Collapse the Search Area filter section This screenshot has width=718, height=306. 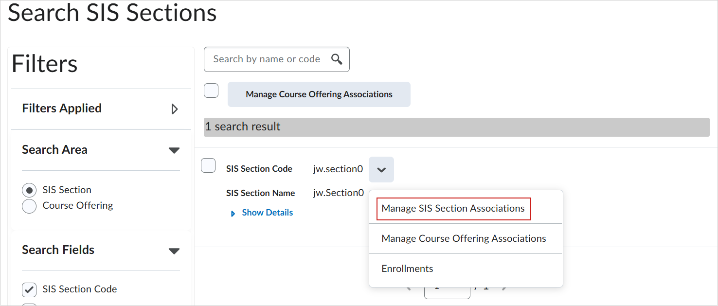tap(174, 150)
